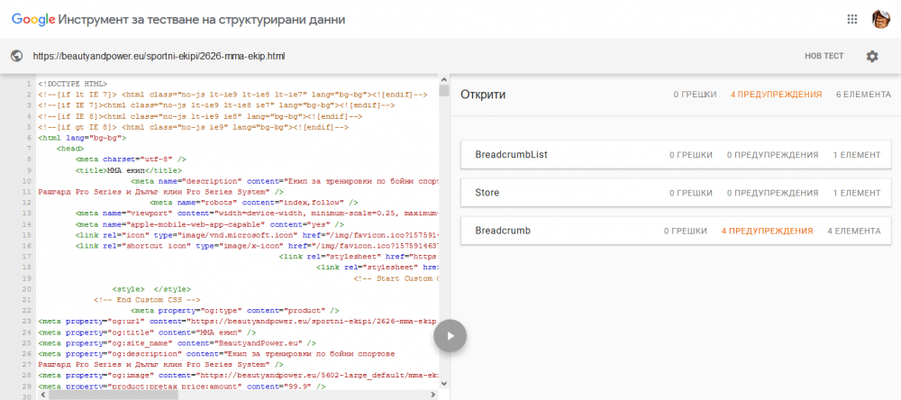This screenshot has height=400, width=901.
Task: Click the html lang="bg-bg" code line
Action: pos(82,138)
